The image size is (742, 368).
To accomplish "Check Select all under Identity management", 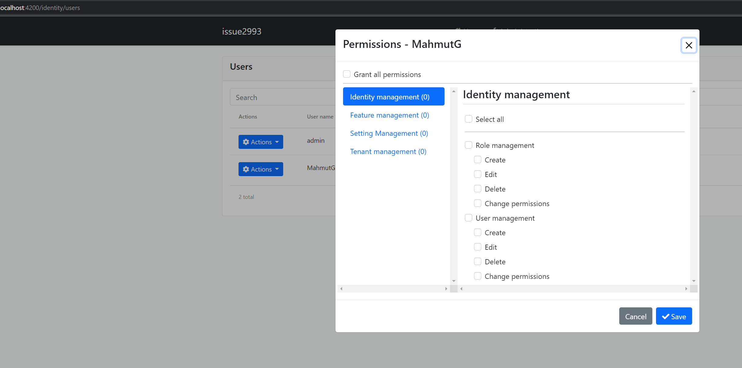I will 469,119.
